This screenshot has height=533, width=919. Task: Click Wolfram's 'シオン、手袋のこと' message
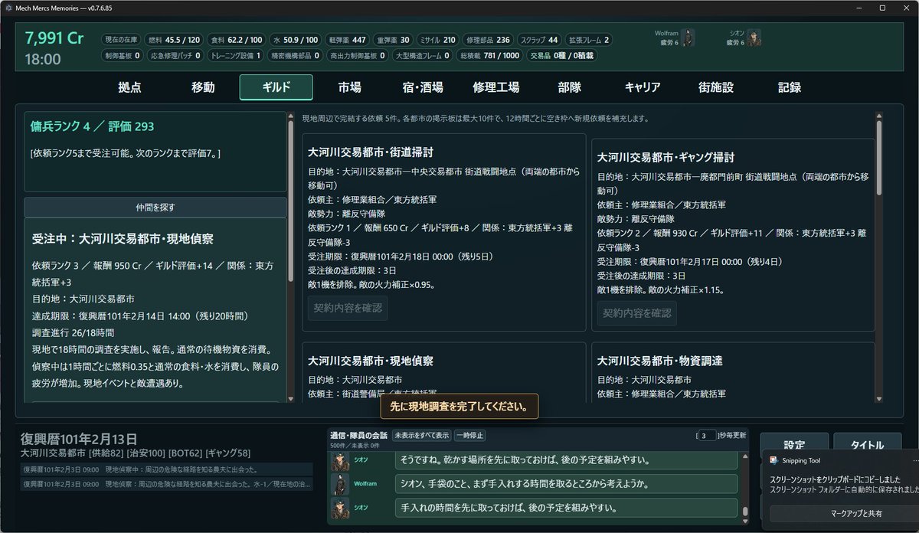point(566,484)
